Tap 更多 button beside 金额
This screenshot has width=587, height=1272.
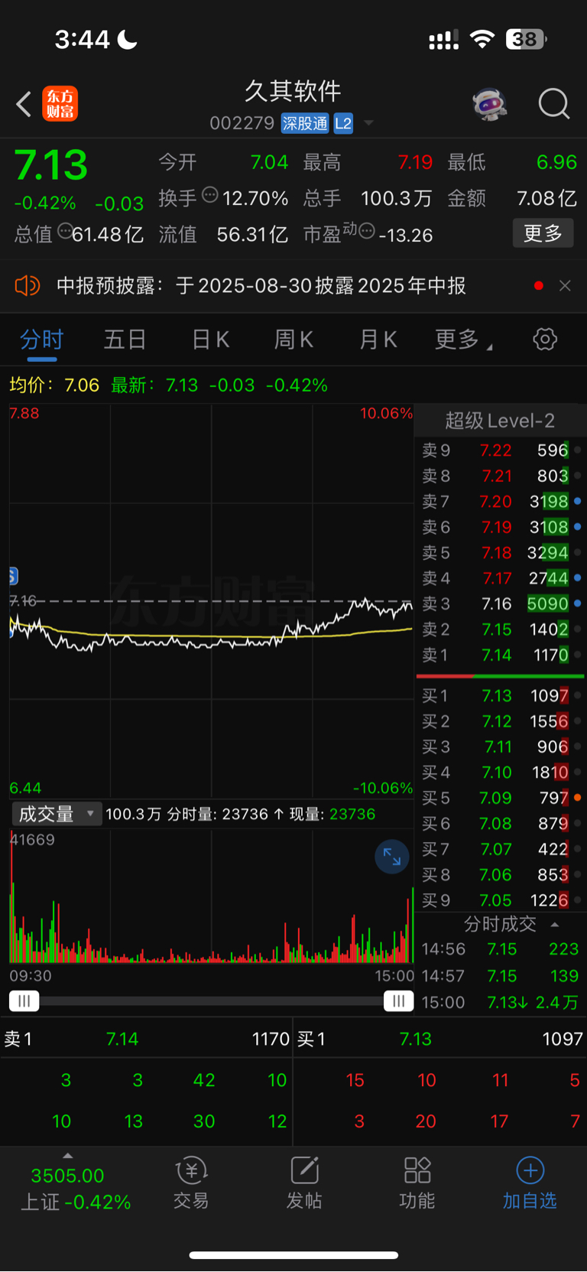543,233
